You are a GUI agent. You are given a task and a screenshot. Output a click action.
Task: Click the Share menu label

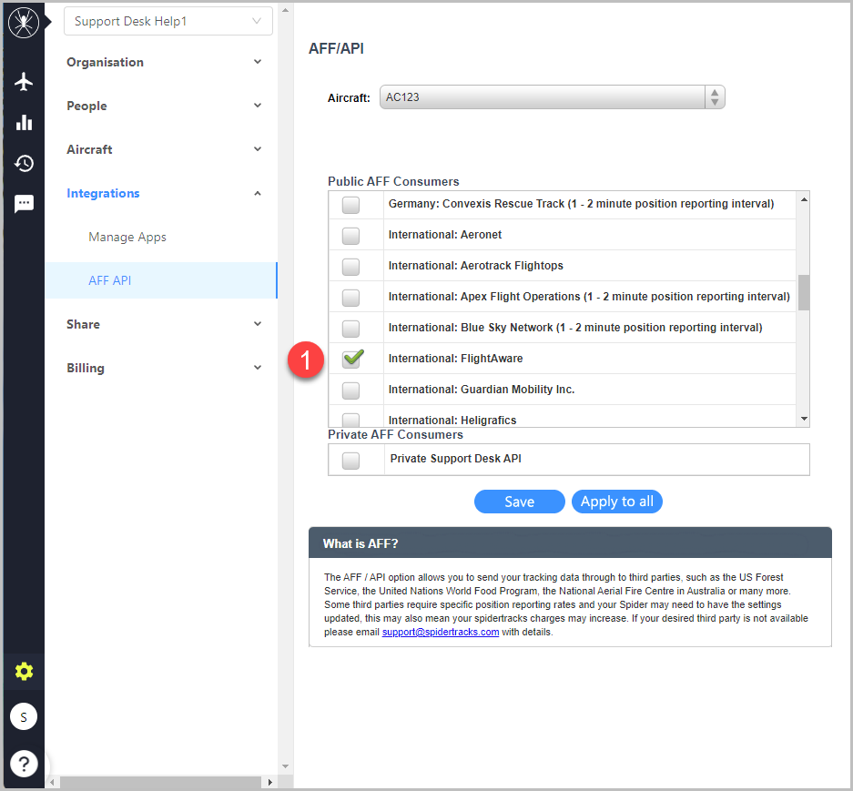pyautogui.click(x=83, y=324)
